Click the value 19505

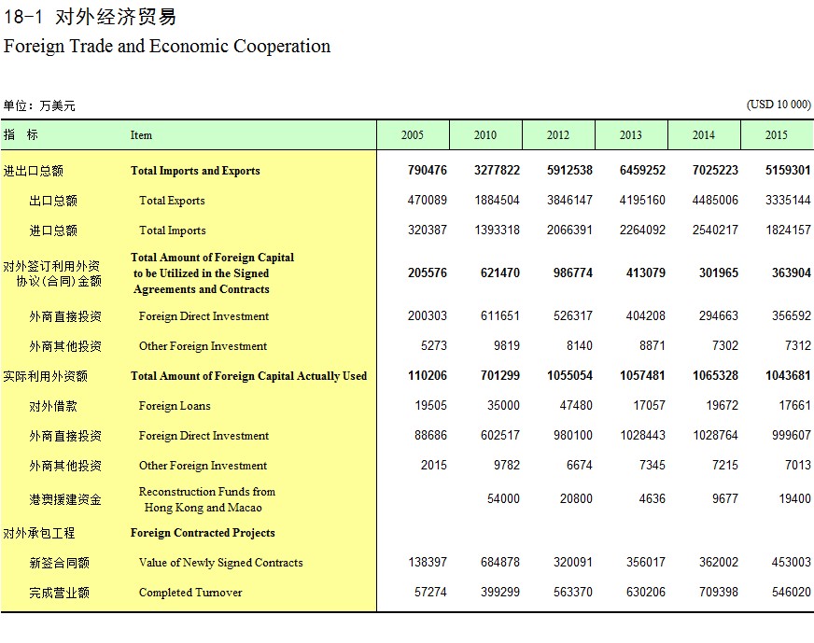[x=430, y=405]
